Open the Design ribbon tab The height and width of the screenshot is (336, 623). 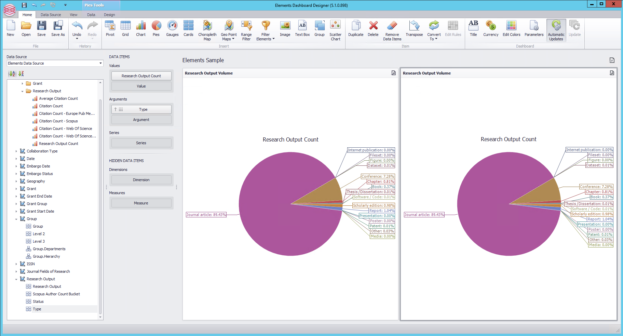point(109,15)
